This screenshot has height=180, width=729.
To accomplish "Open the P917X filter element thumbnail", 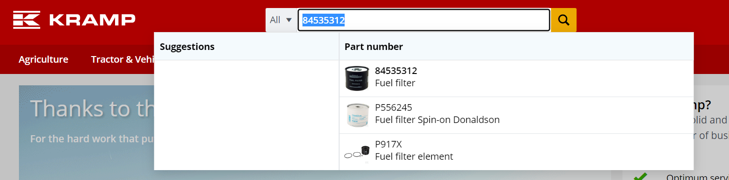I will pos(356,152).
